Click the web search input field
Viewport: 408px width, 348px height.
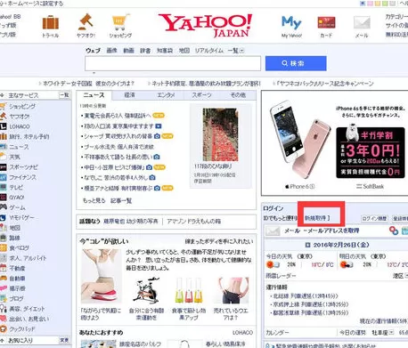pyautogui.click(x=173, y=63)
